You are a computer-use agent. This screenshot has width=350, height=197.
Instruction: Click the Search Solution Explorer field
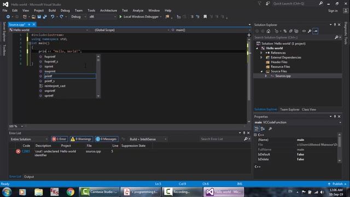[x=294, y=38]
